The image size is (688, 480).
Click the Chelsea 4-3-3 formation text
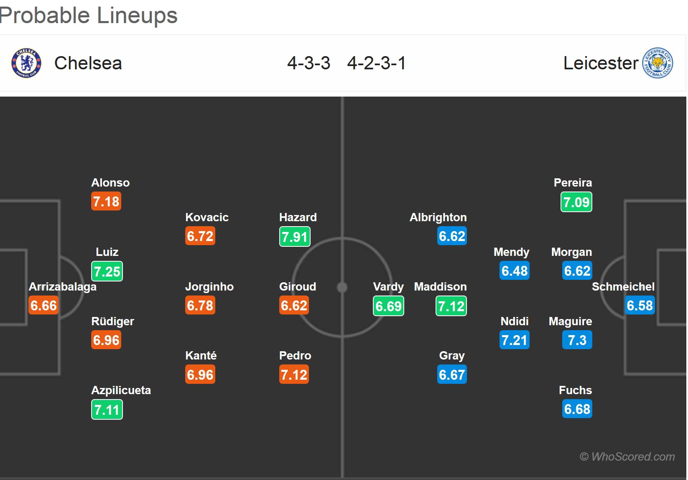click(x=309, y=63)
